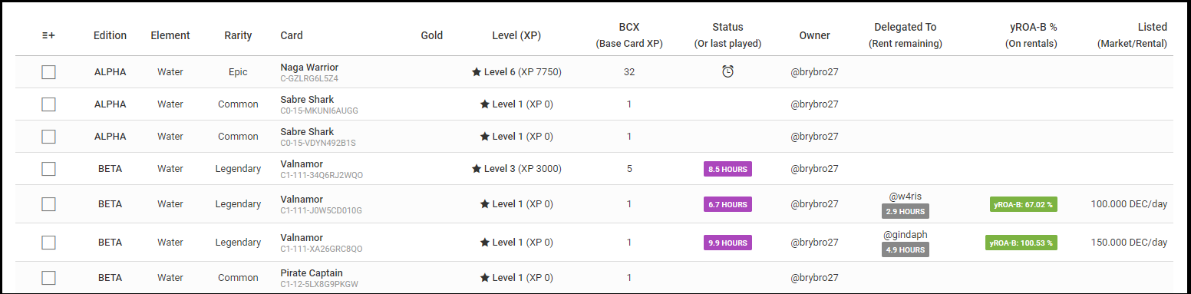The height and width of the screenshot is (294, 1191).
Task: Open the @gindaph delegated user link
Action: (906, 234)
